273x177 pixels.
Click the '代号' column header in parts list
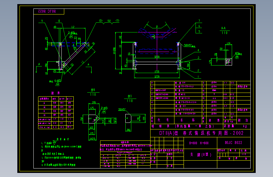pyautogui.click(x=163, y=120)
